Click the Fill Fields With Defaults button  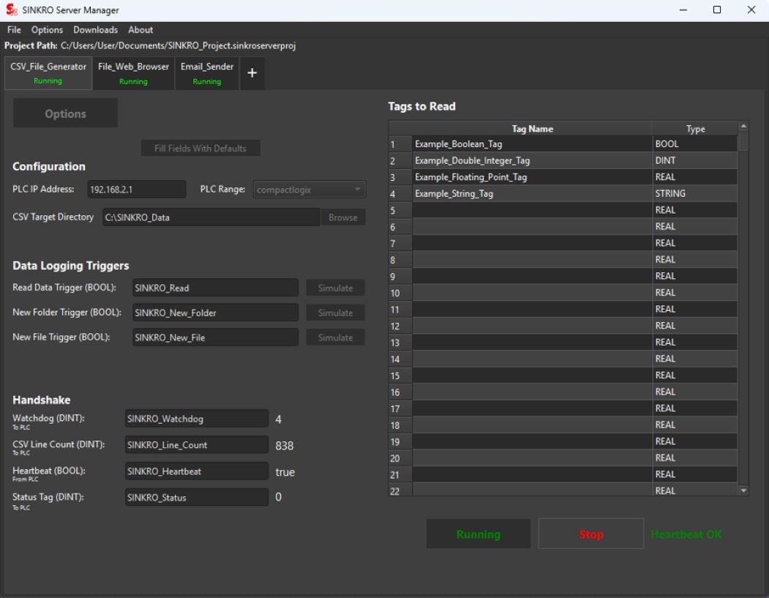[200, 149]
